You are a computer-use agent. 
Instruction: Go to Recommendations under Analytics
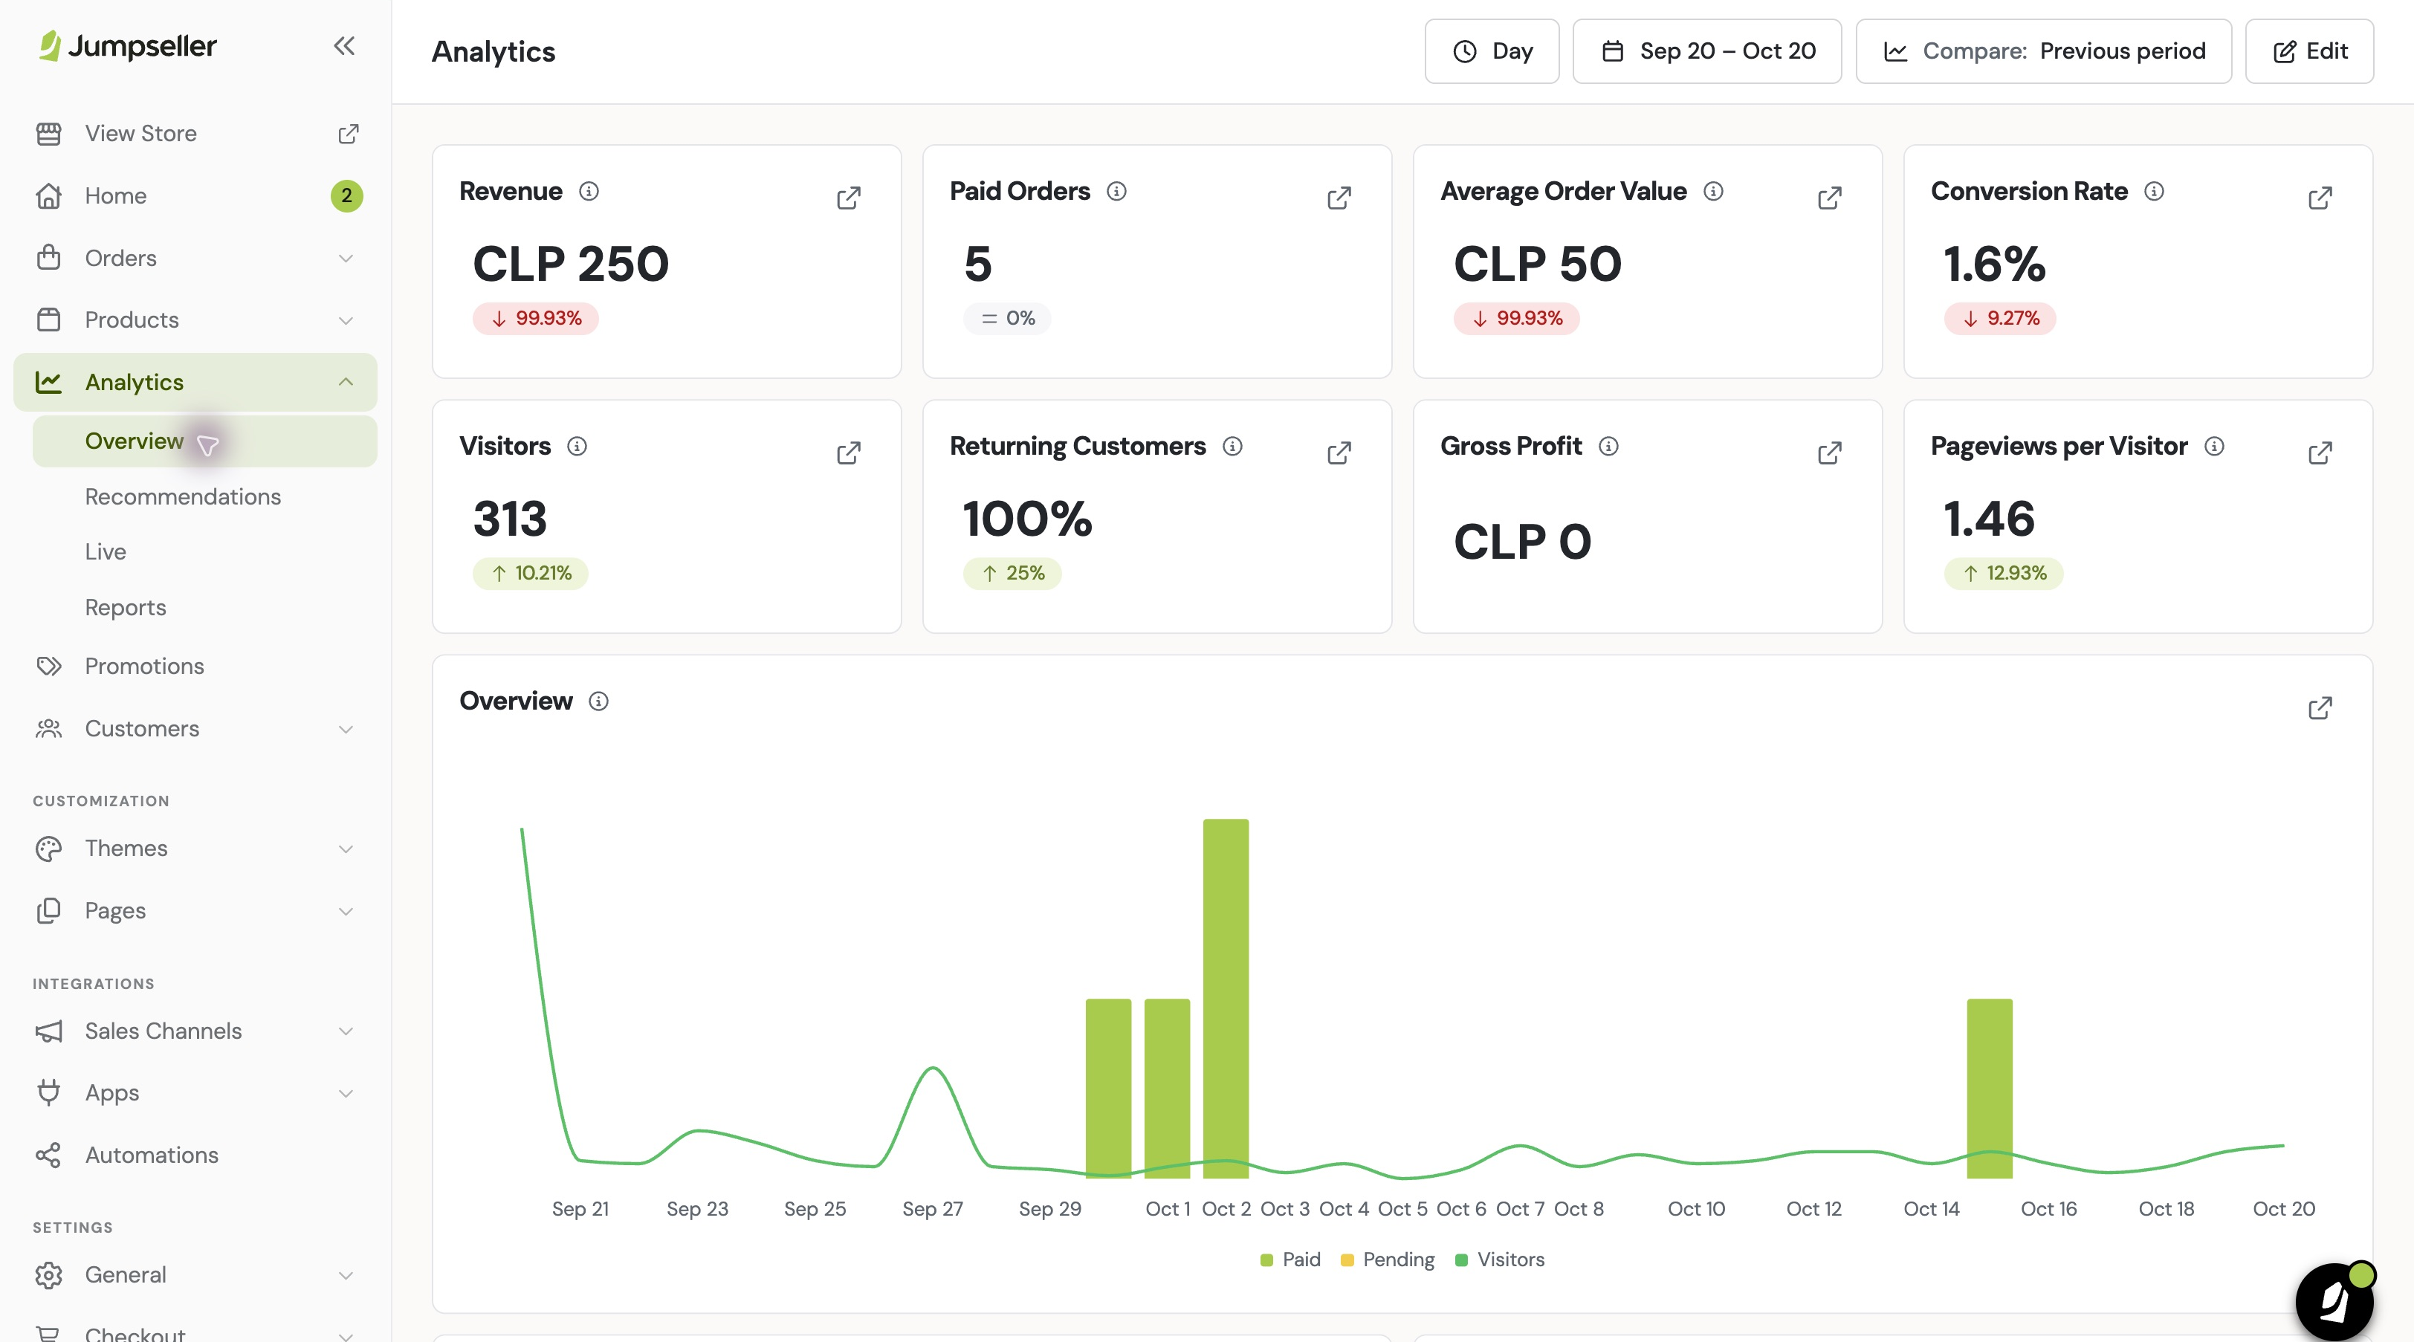click(x=204, y=496)
